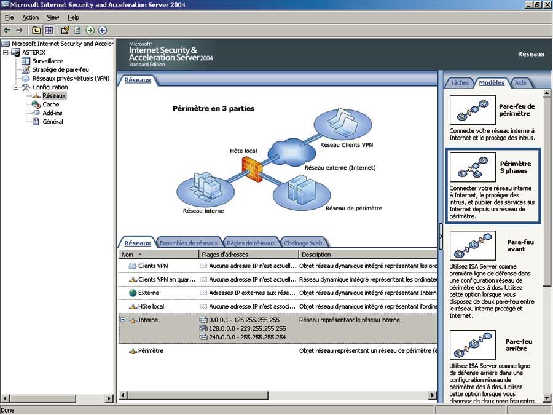Click the Périmètre network icon in list

pyautogui.click(x=133, y=351)
